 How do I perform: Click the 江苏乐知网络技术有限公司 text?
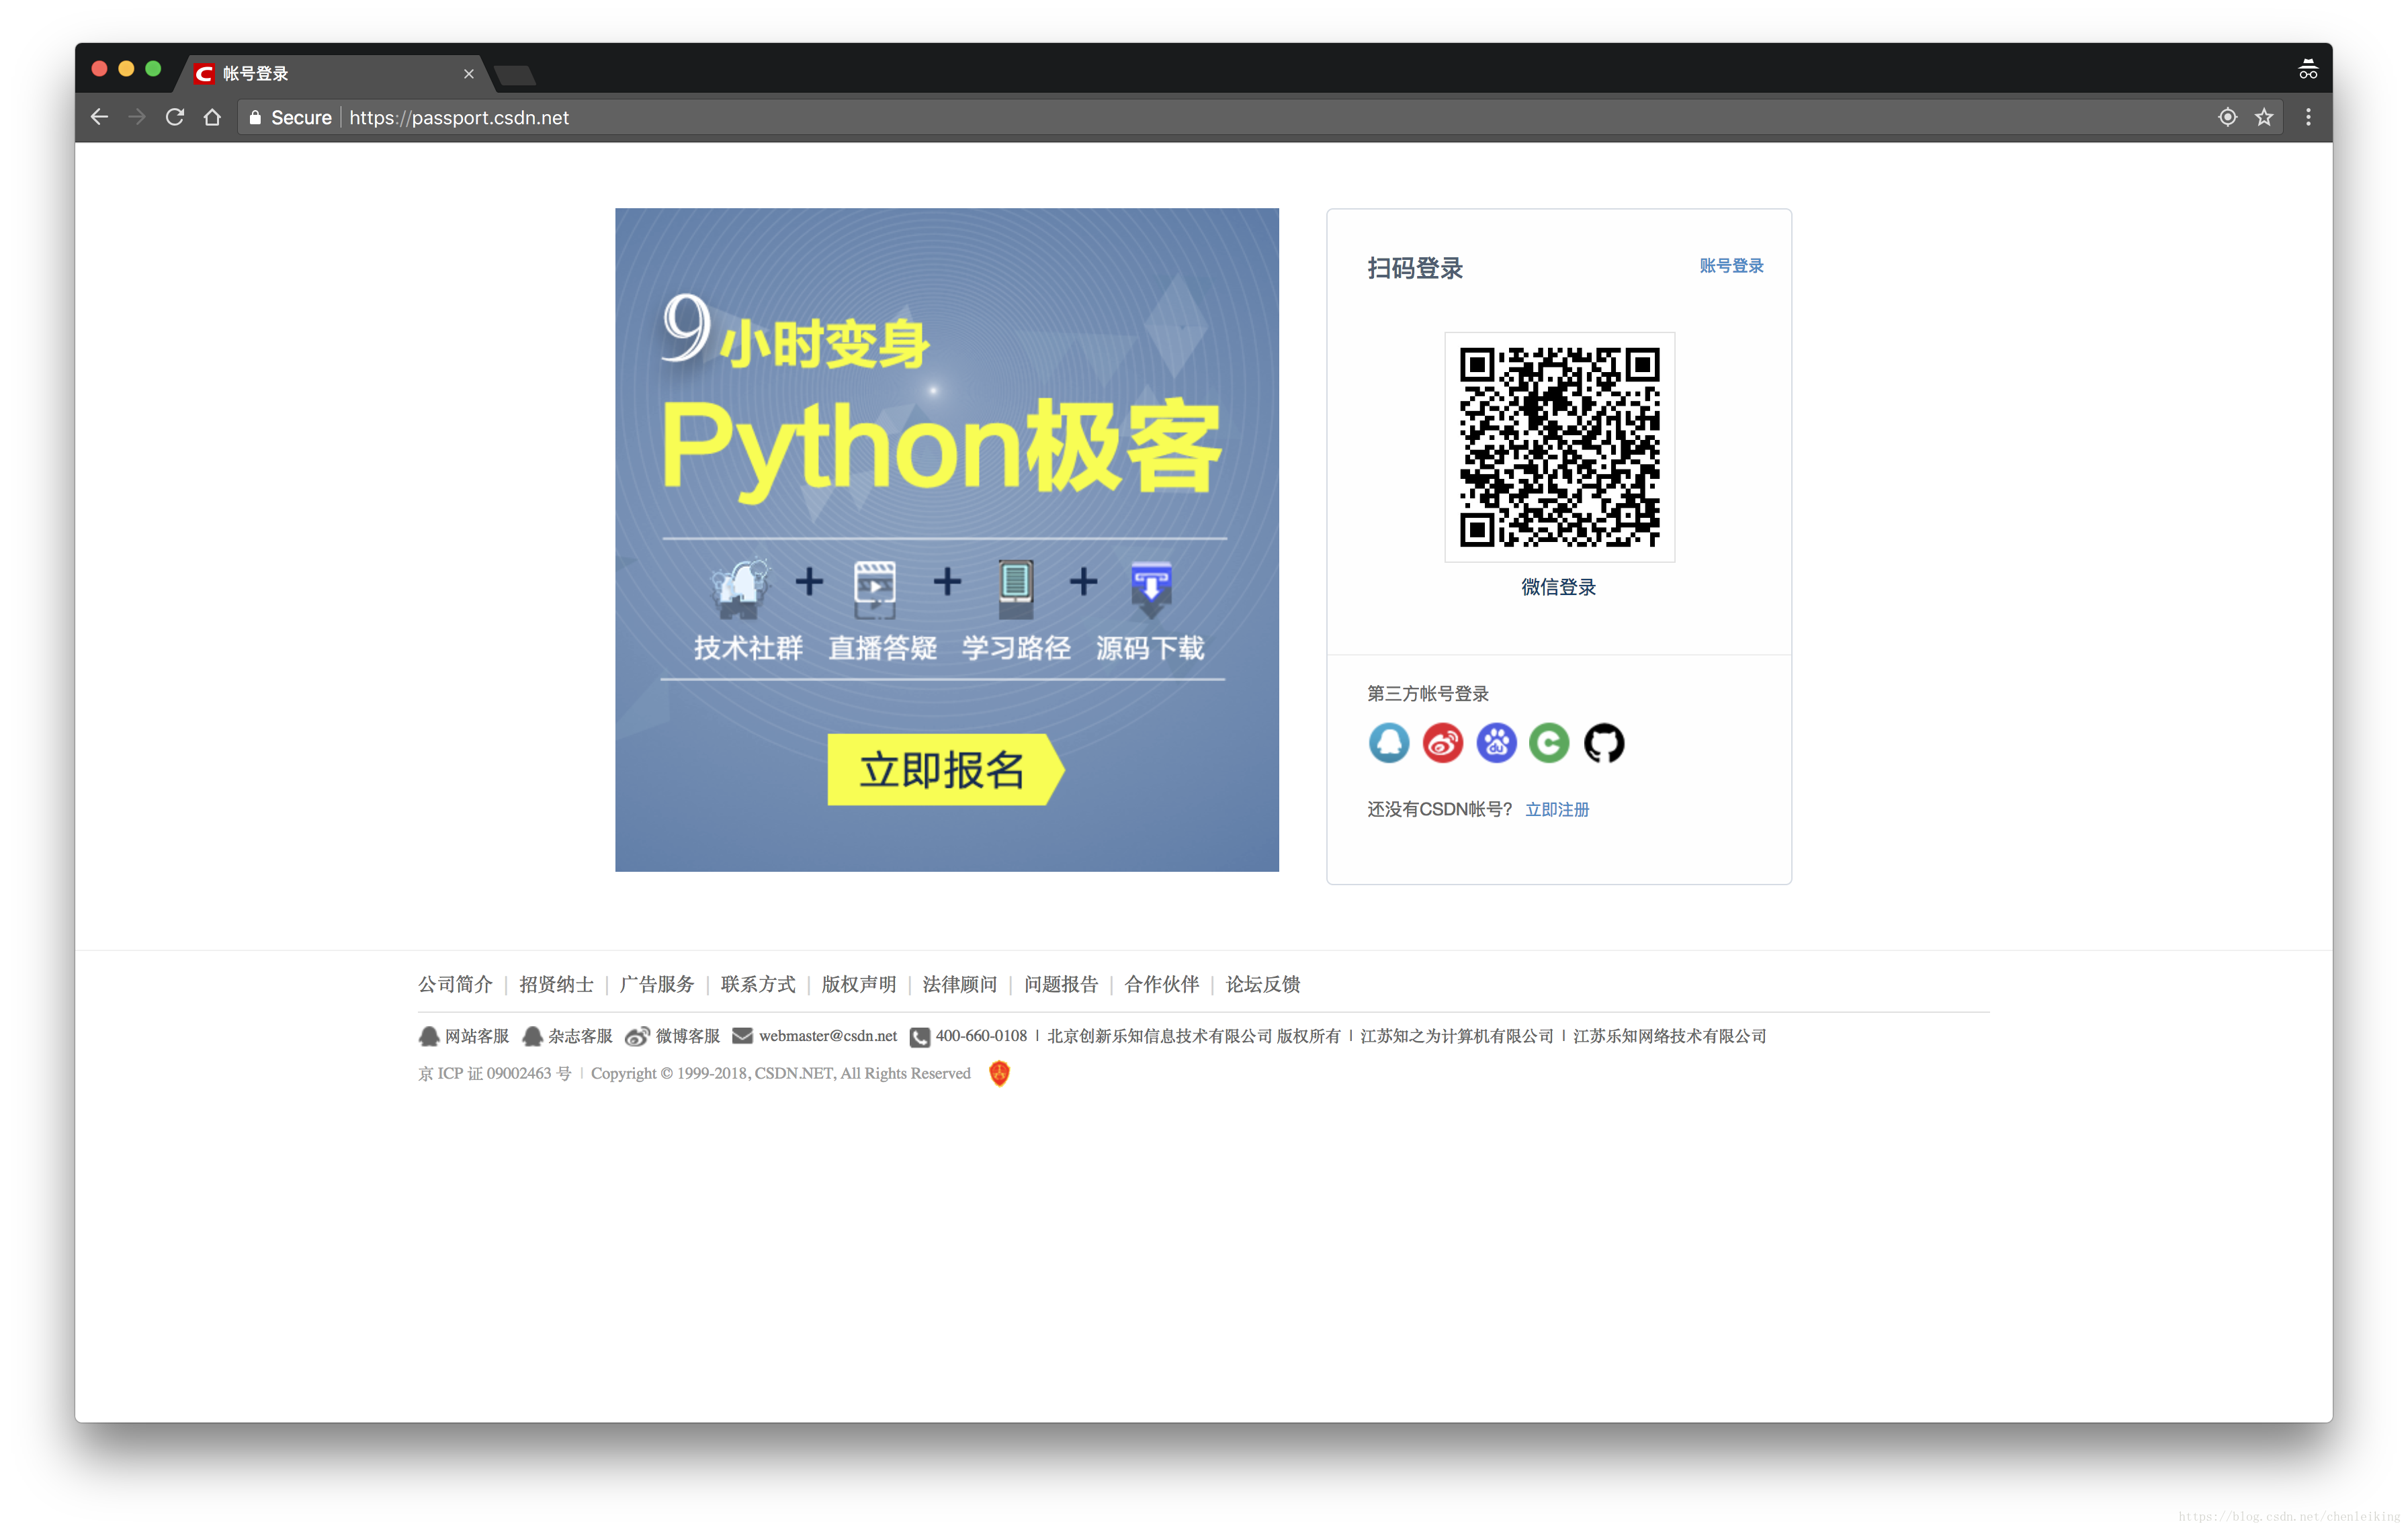[1670, 1036]
